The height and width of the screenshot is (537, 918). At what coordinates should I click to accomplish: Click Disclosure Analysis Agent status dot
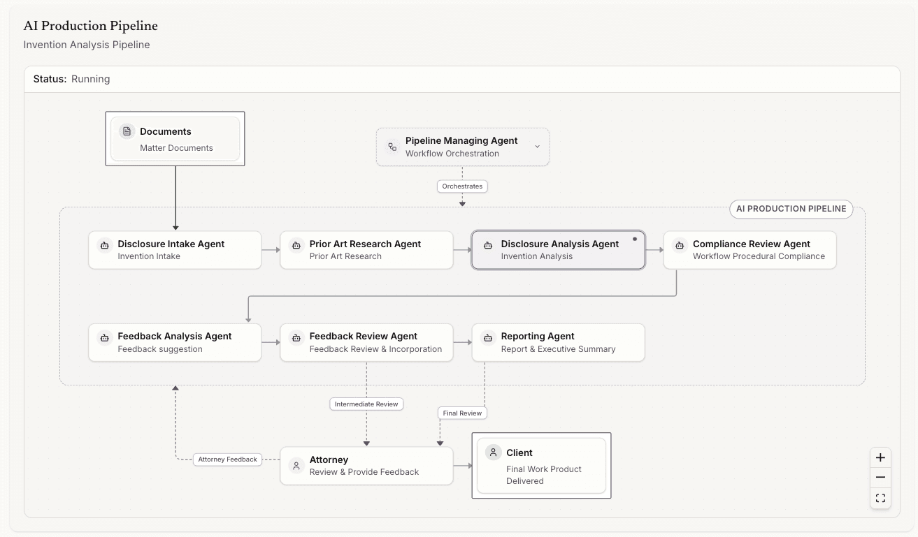coord(635,239)
